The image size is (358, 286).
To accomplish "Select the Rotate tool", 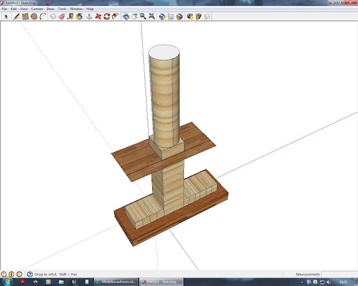I will pyautogui.click(x=107, y=16).
